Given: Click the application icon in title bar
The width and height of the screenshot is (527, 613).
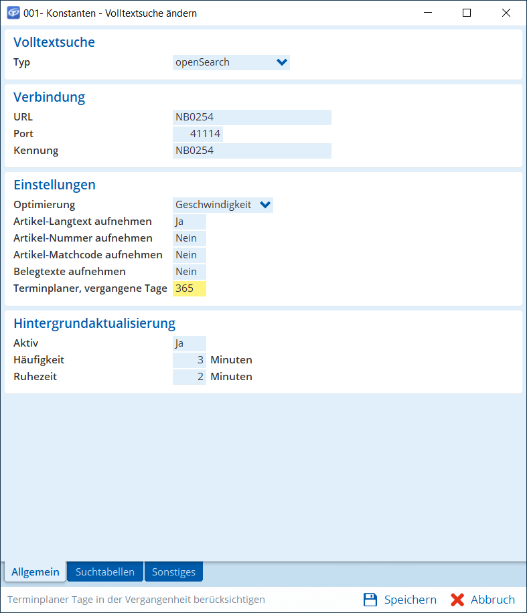Looking at the screenshot, I should (13, 13).
